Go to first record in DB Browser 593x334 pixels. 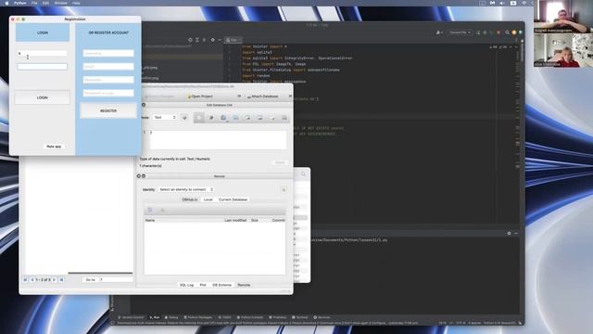[x=25, y=280]
